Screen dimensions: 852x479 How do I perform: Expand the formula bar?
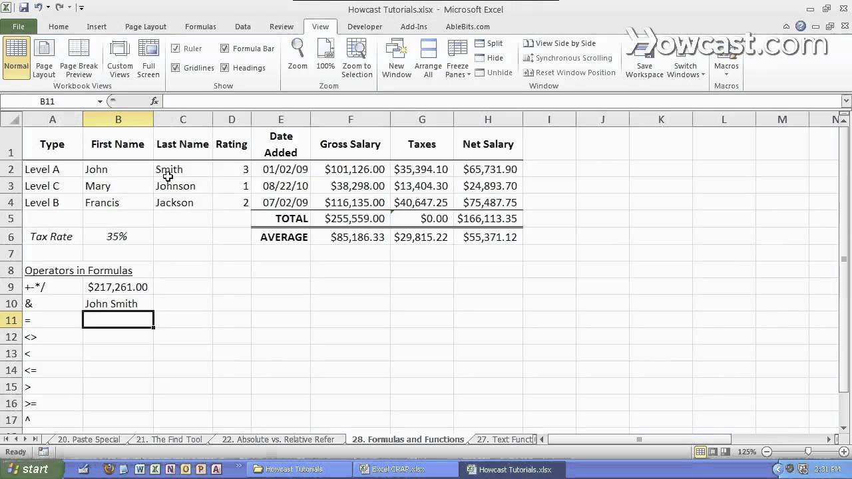click(x=846, y=101)
